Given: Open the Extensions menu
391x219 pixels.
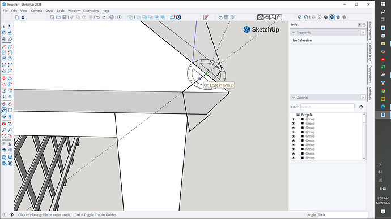Looking at the screenshot, I should point(91,11).
